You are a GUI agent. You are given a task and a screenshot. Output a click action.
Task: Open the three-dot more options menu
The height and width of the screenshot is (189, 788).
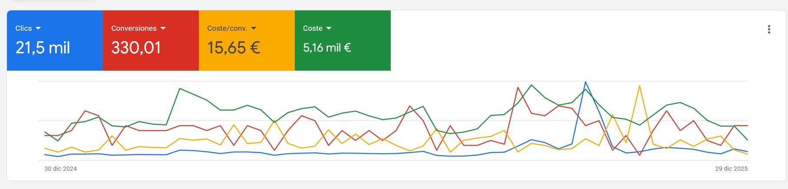769,29
